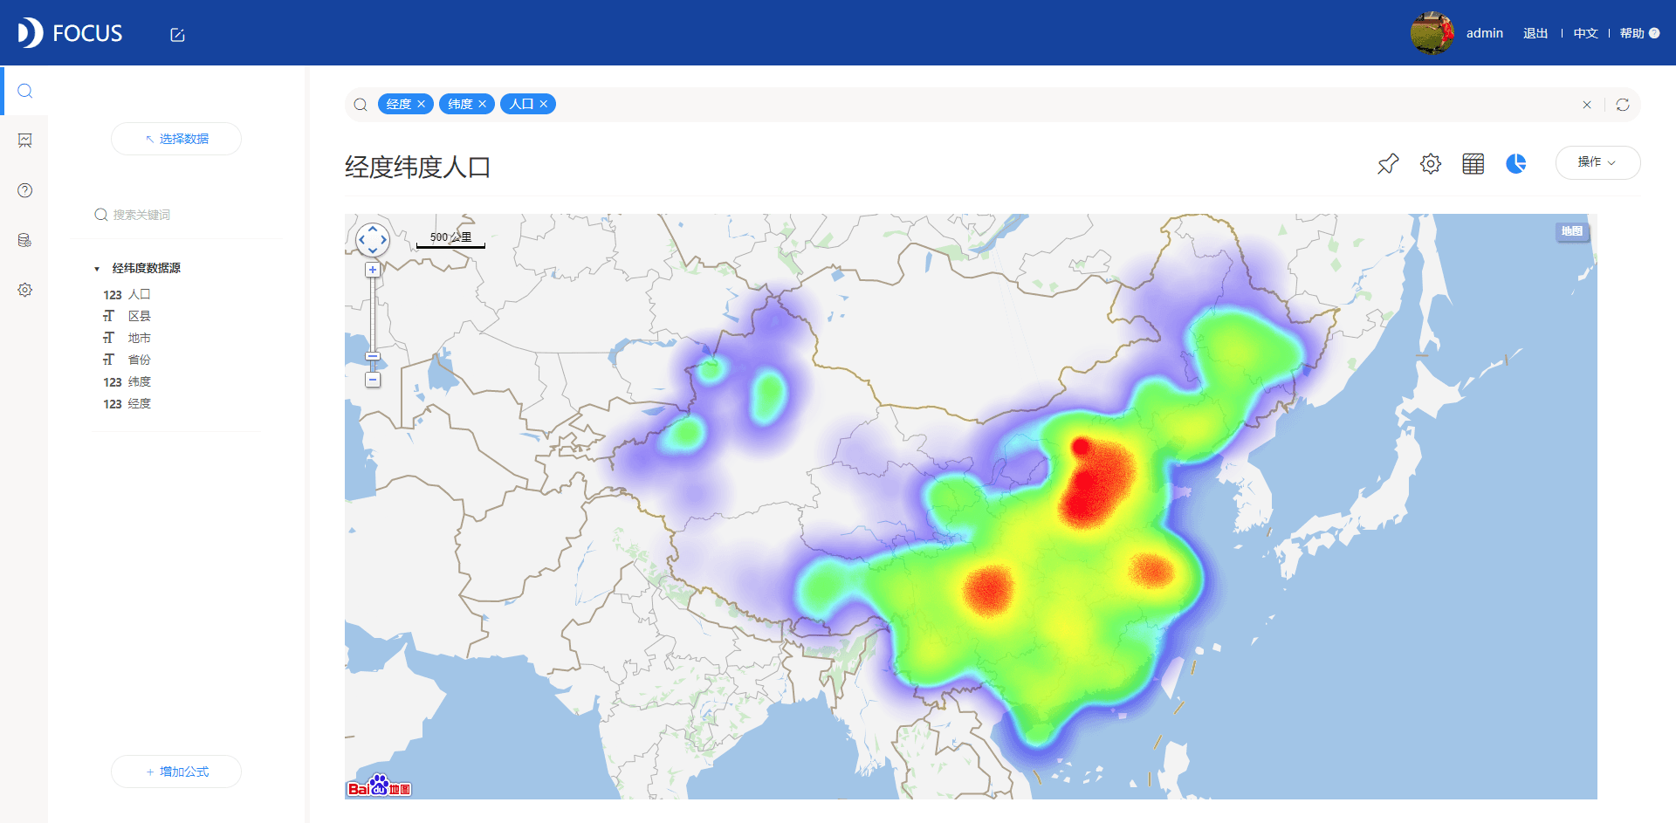Click the 选择数据 button

[176, 139]
